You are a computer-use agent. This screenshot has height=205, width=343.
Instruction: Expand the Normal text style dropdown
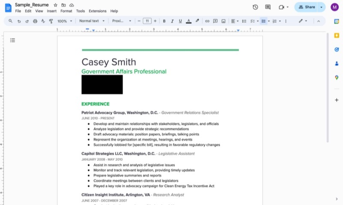point(92,21)
